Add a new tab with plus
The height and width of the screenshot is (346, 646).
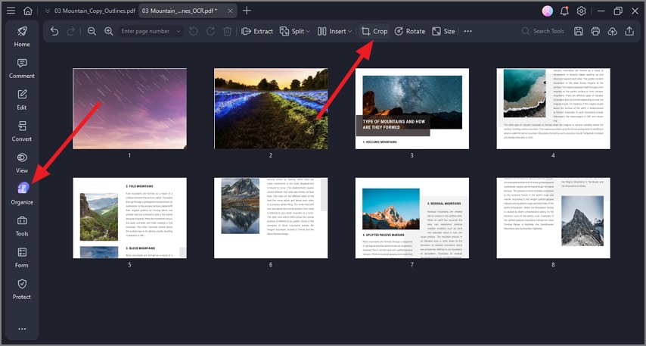pos(247,11)
